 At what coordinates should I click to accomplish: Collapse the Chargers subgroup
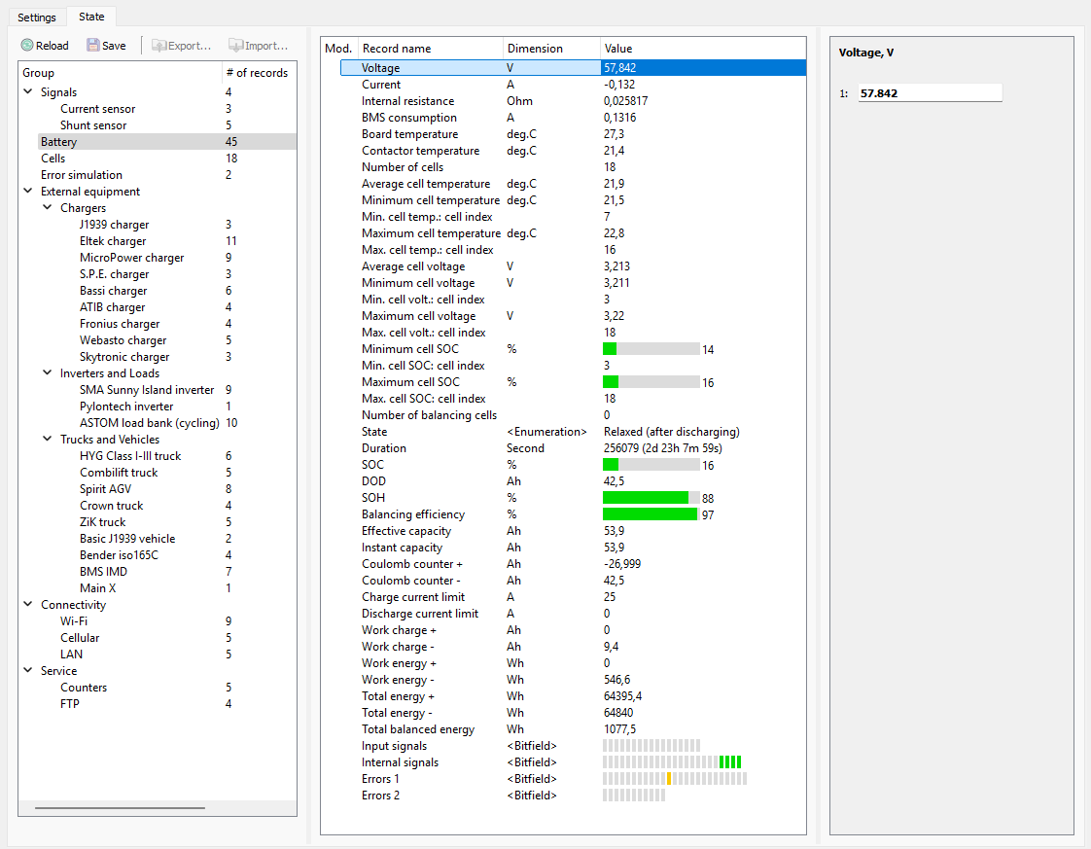click(48, 207)
